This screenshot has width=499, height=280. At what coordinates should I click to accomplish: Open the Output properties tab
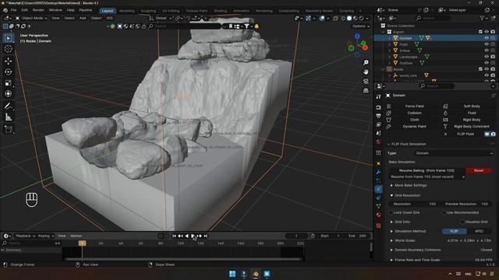378,116
